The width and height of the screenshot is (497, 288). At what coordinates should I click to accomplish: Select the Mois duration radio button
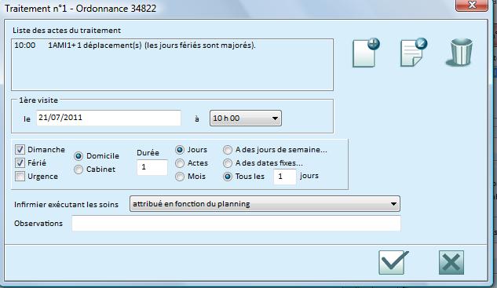[x=180, y=177]
